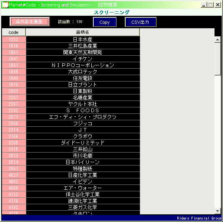
Task: Click the vertical scrollbar thumb
Action: [217, 59]
